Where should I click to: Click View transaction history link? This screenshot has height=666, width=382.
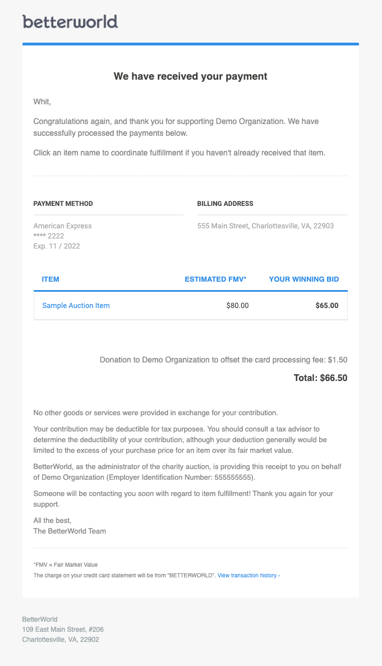click(248, 576)
